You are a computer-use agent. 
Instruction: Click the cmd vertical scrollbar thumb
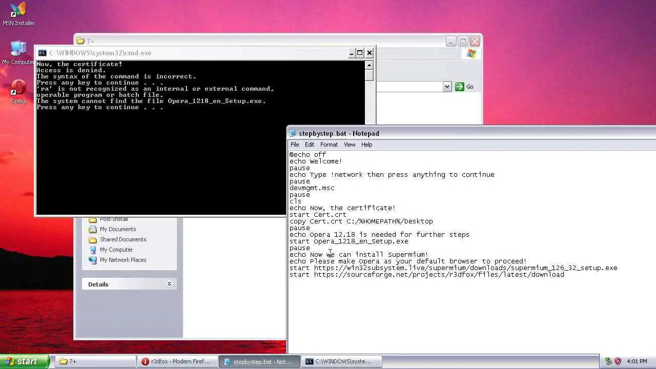point(369,75)
